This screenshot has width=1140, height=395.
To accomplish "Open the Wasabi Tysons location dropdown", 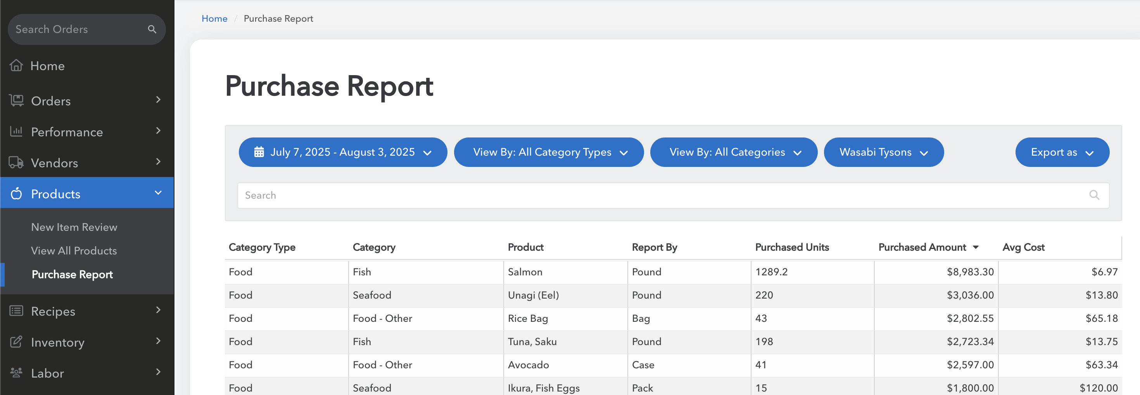I will (883, 152).
